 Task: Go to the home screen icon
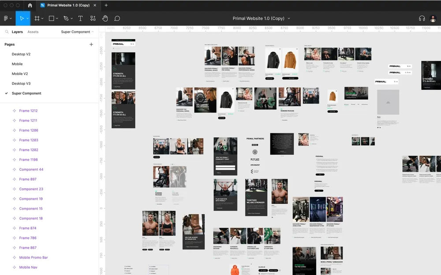[x=30, y=5]
